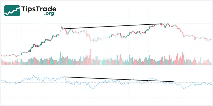Screen dimensions: 213x106
Task: Click the rightmost candle on the price chart
Action: (x=211, y=39)
